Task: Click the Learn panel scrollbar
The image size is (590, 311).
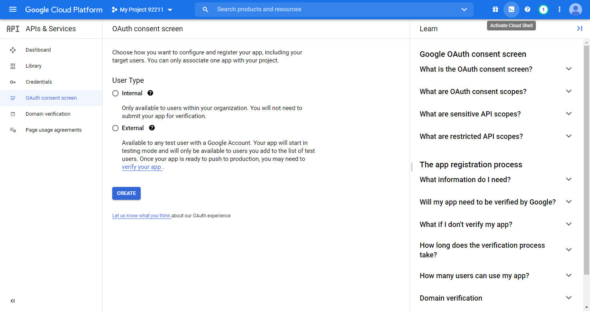Action: coord(586,160)
